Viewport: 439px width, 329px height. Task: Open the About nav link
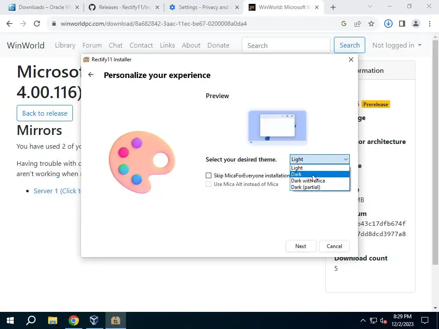[x=191, y=45]
